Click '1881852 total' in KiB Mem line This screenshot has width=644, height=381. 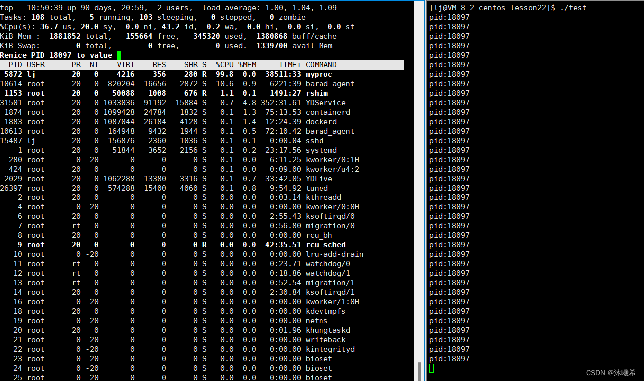point(78,36)
